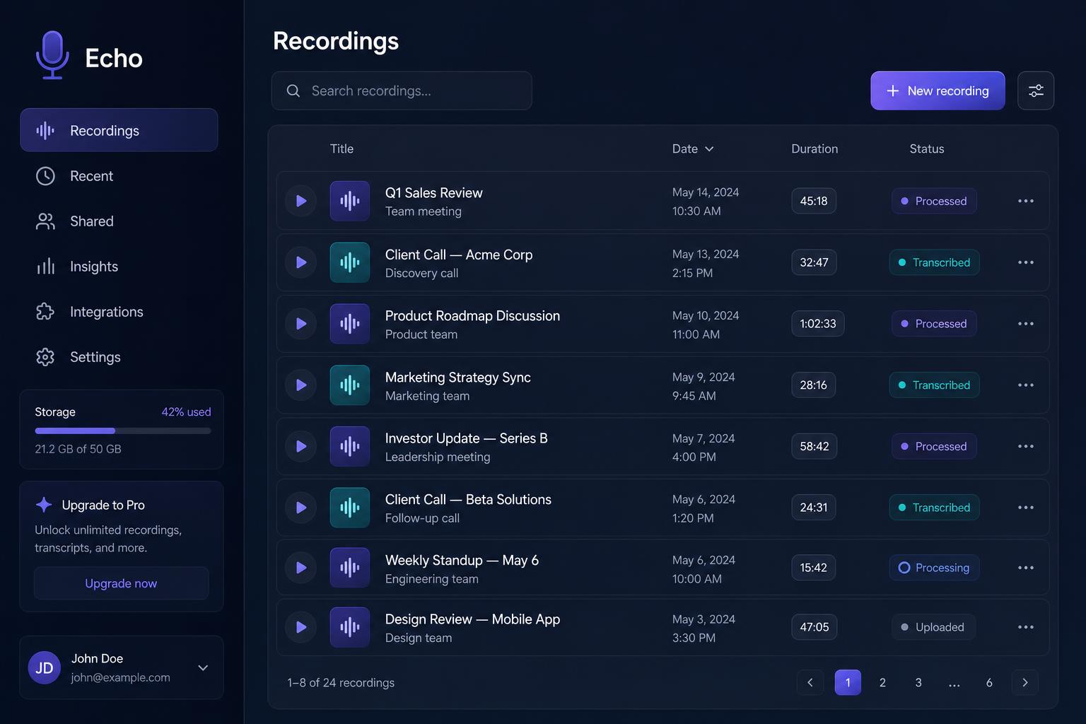Viewport: 1086px width, 724px height.
Task: Play the Weekly Standup — May 6 recording
Action: tap(300, 568)
